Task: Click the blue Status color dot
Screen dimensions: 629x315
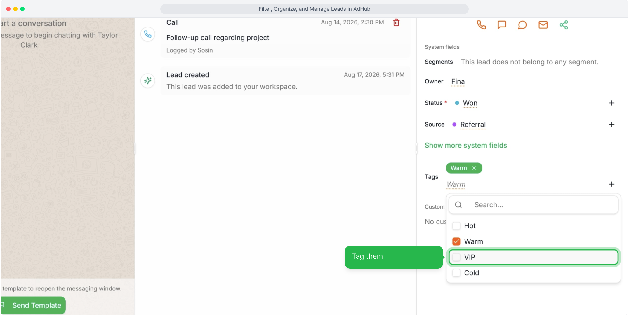Action: [457, 103]
